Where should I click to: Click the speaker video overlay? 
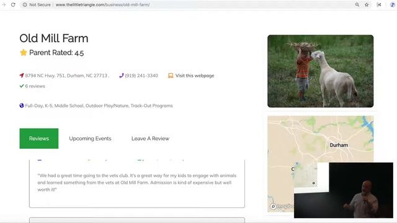pyautogui.click(x=344, y=190)
